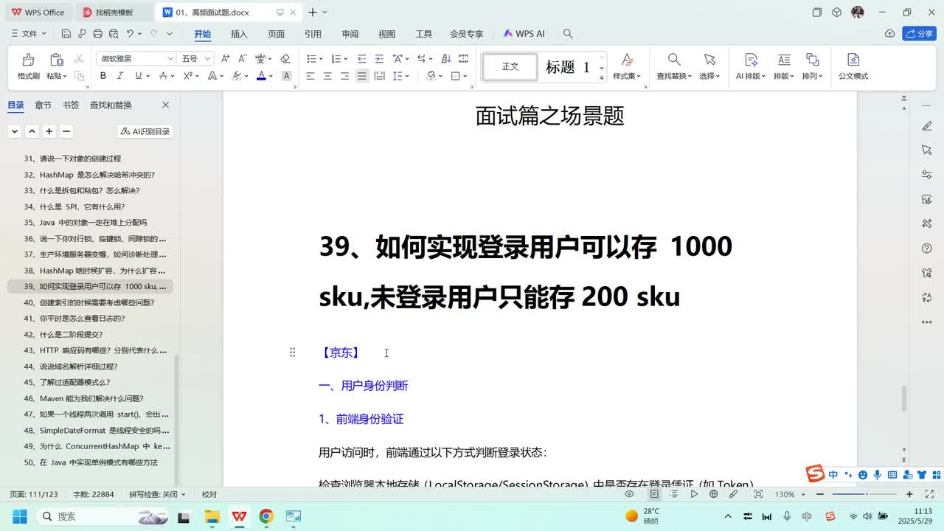944x531 pixels.
Task: Toggle center alignment
Action: pyautogui.click(x=327, y=76)
